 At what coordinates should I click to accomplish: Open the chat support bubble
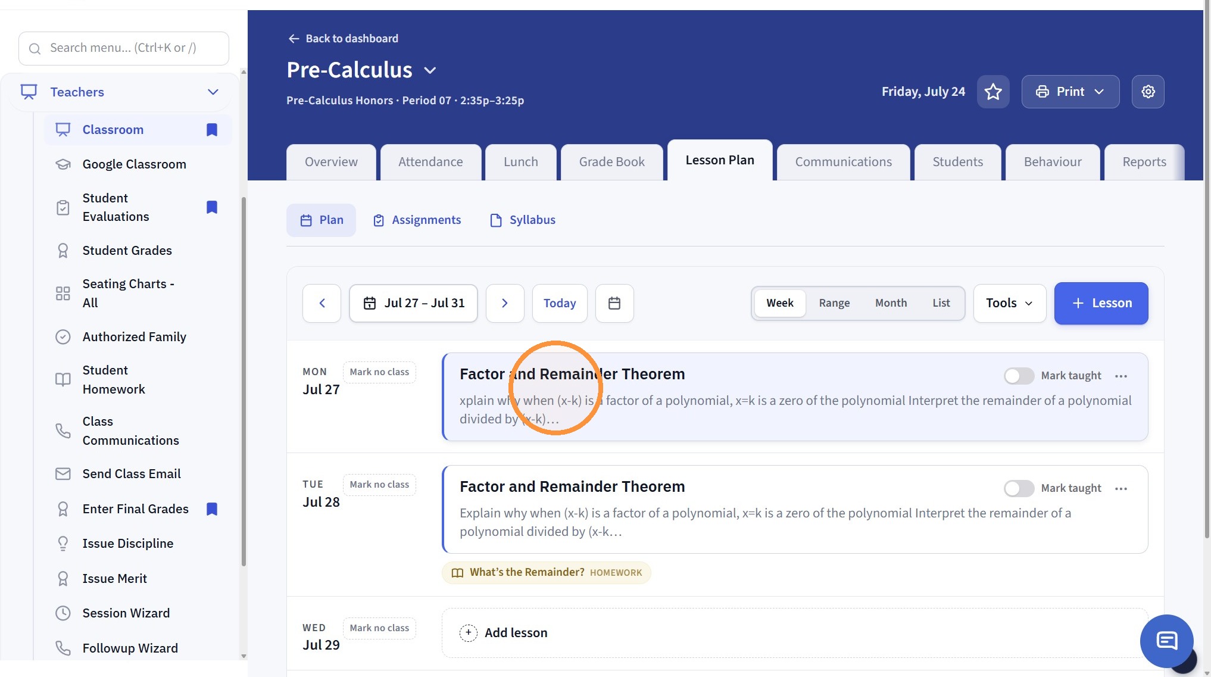click(1166, 641)
